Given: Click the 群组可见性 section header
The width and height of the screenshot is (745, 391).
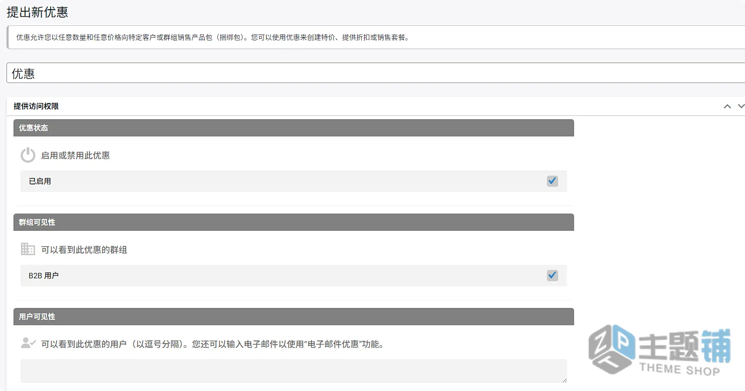Looking at the screenshot, I should coord(294,222).
